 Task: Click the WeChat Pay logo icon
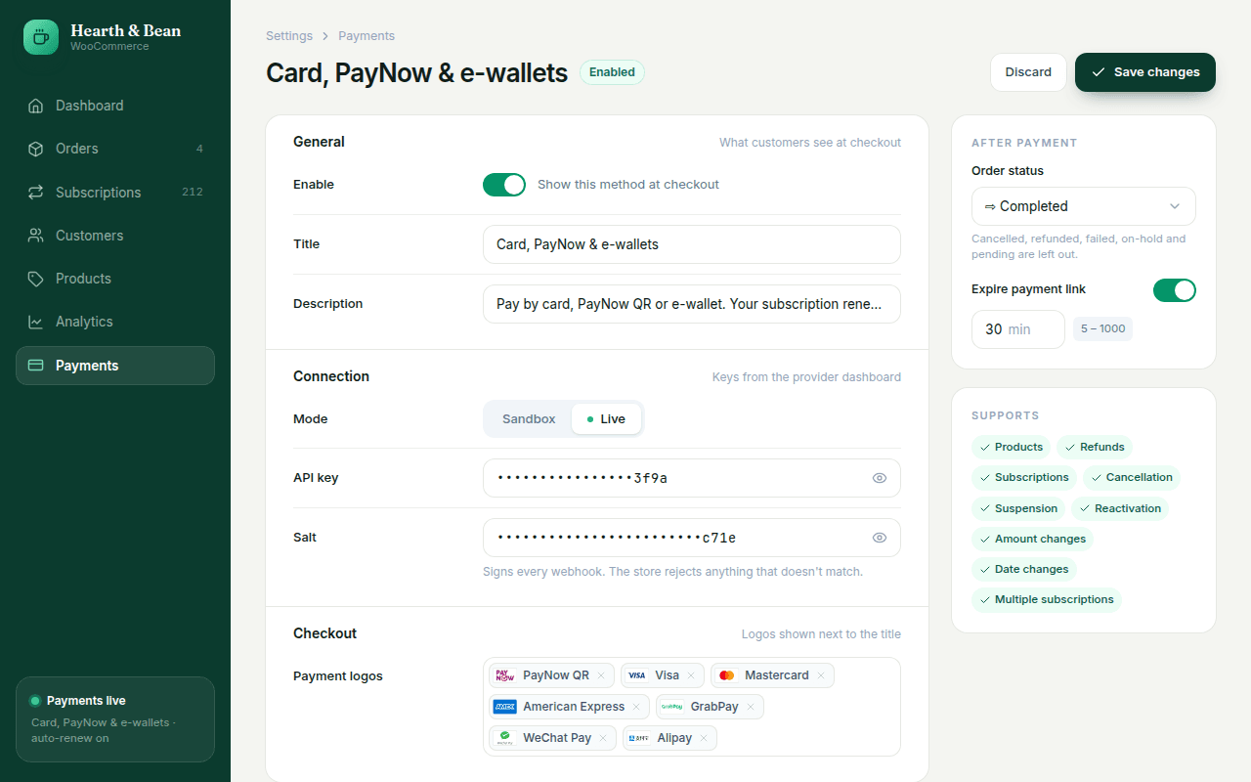[505, 738]
